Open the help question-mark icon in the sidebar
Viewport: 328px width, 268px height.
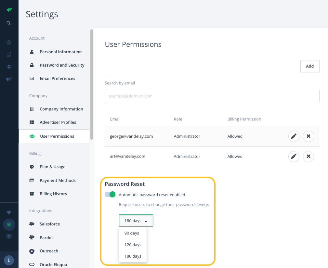tap(9, 236)
